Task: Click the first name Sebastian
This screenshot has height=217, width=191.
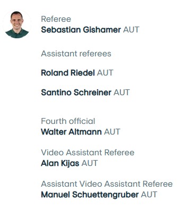Action: (61, 30)
